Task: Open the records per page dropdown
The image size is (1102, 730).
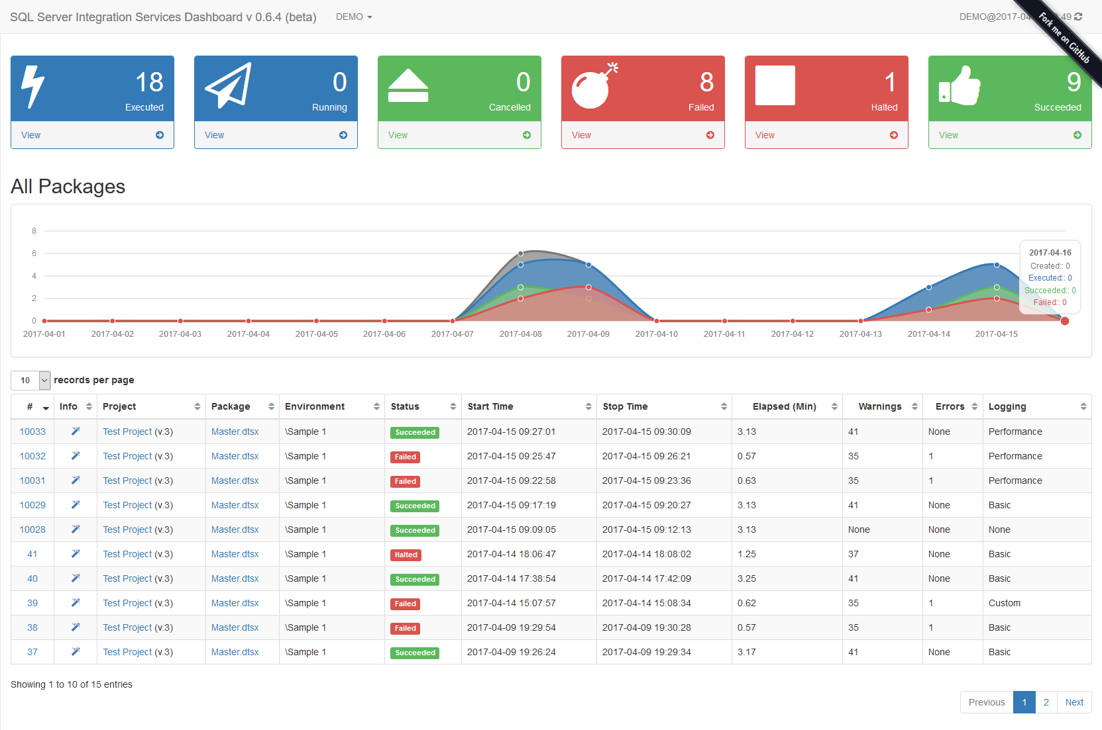Action: click(x=30, y=380)
